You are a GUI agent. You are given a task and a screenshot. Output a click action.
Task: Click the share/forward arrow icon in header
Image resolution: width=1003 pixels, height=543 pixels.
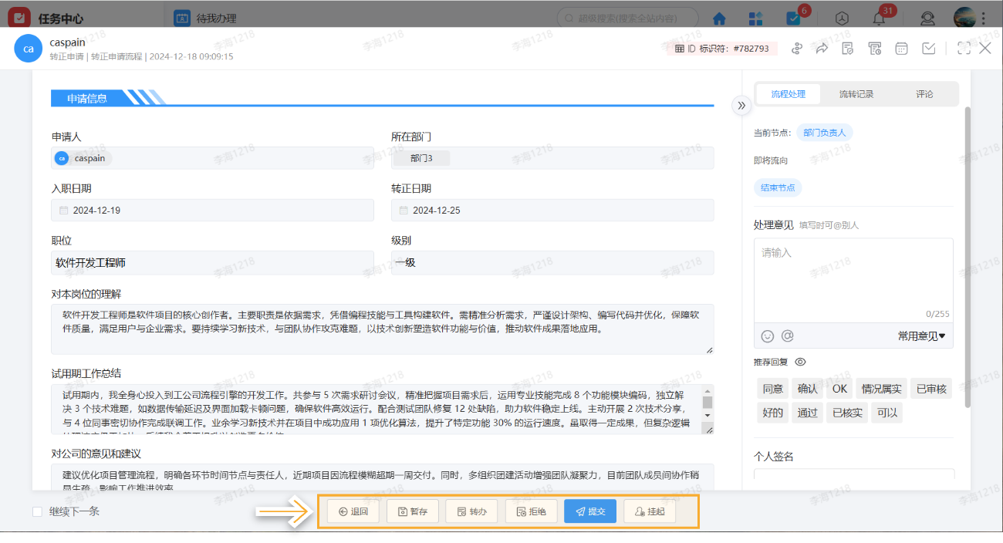pyautogui.click(x=822, y=48)
